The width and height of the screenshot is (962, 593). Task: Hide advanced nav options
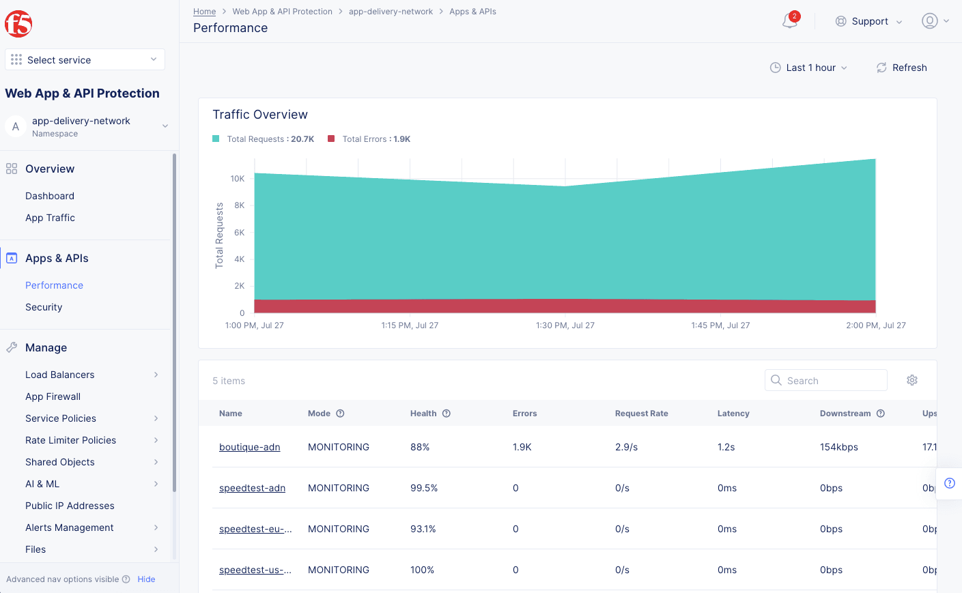pyautogui.click(x=146, y=579)
